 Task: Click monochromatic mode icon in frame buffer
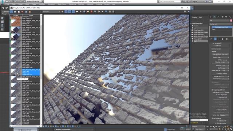[x=80, y=12]
